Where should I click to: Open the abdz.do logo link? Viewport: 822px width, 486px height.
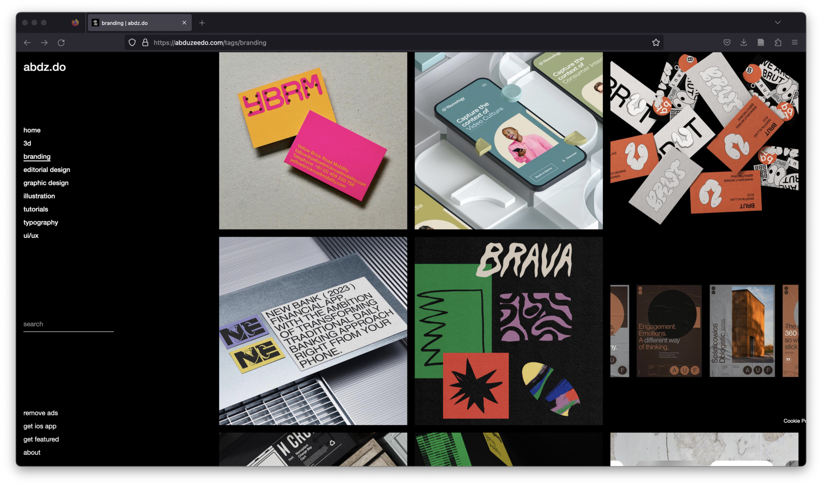pos(45,67)
